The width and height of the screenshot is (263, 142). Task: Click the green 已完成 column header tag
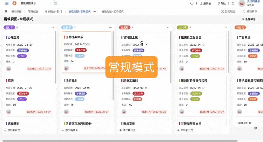click(x=182, y=27)
